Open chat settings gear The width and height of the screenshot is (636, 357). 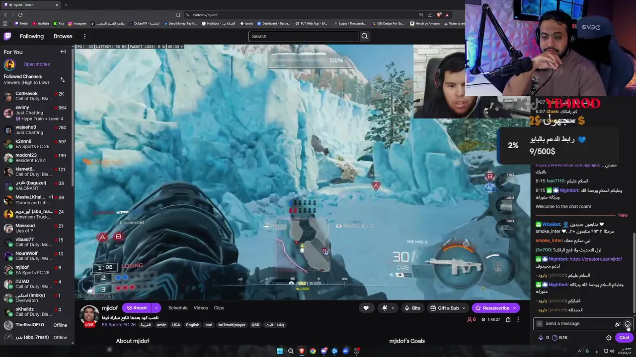609,338
